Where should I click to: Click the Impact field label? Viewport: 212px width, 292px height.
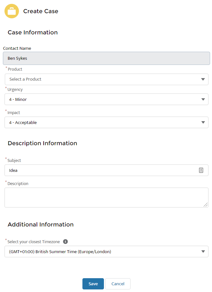coord(14,113)
